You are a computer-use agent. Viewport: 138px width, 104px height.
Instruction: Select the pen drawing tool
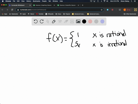click(x=54, y=21)
